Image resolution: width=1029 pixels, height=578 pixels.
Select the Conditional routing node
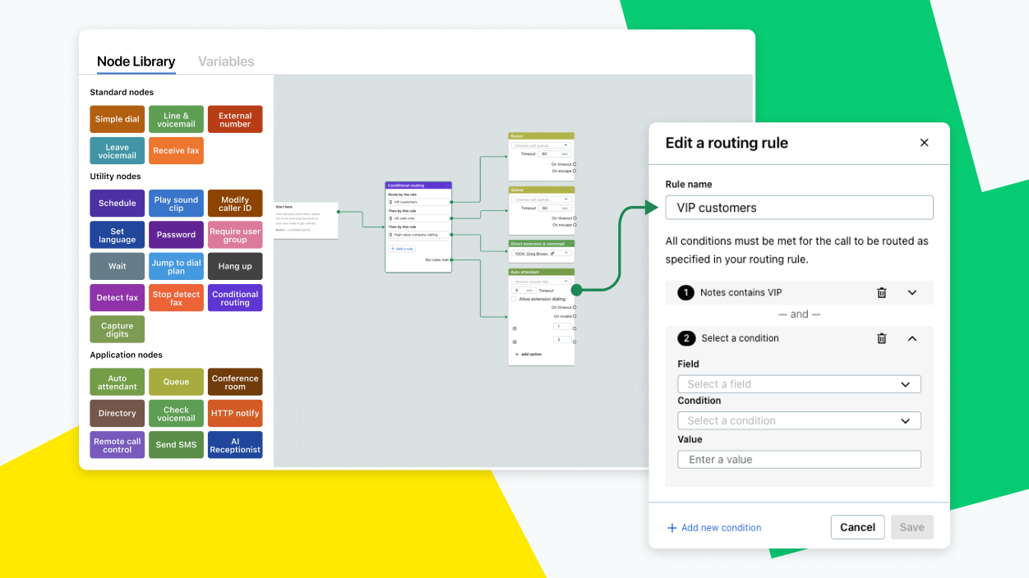click(x=235, y=296)
